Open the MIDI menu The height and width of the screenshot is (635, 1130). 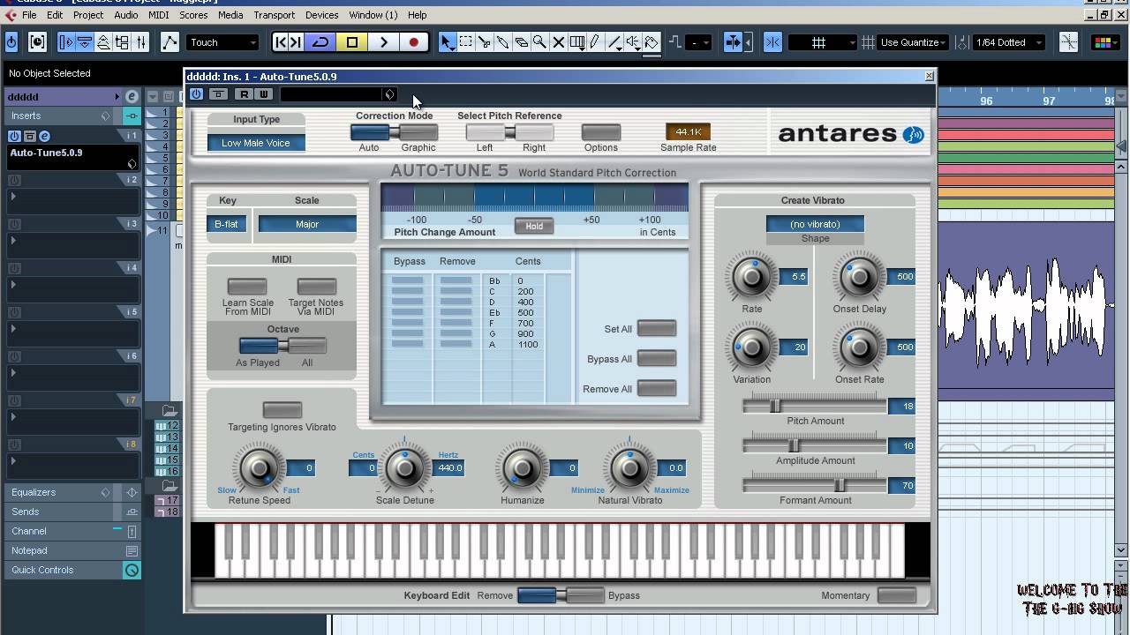[159, 15]
